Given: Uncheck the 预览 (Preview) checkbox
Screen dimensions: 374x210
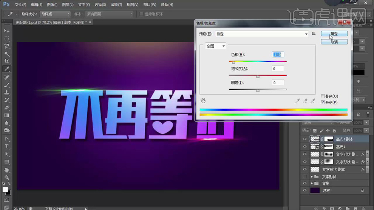Looking at the screenshot, I should 323,102.
